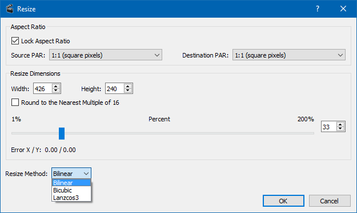Click the Cancel button

click(x=330, y=201)
